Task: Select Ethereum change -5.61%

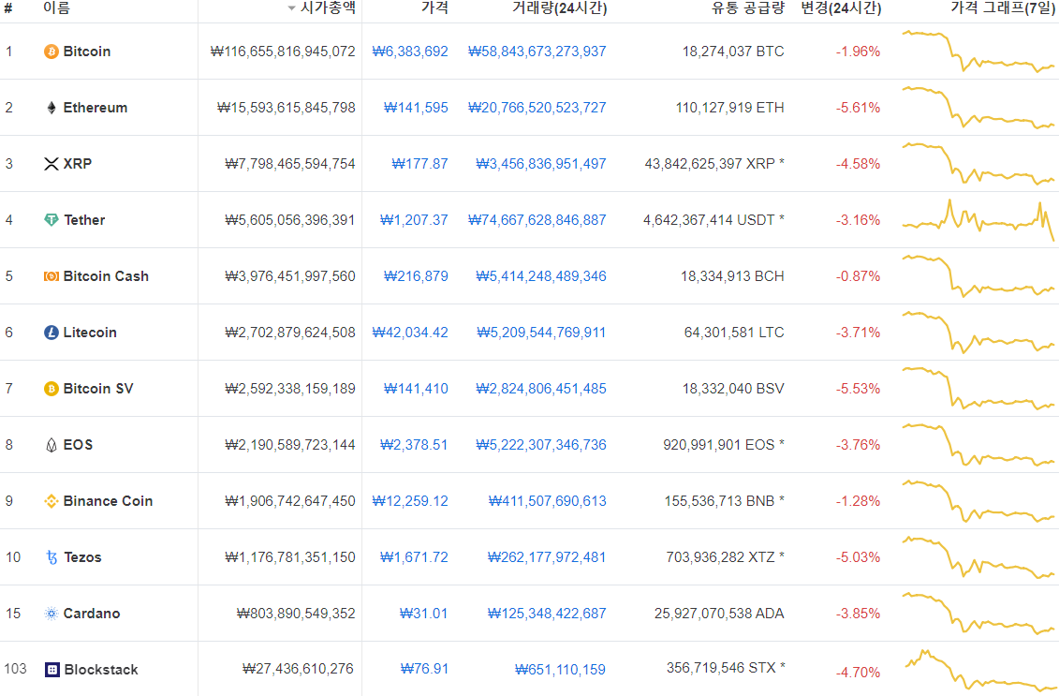Action: [858, 108]
